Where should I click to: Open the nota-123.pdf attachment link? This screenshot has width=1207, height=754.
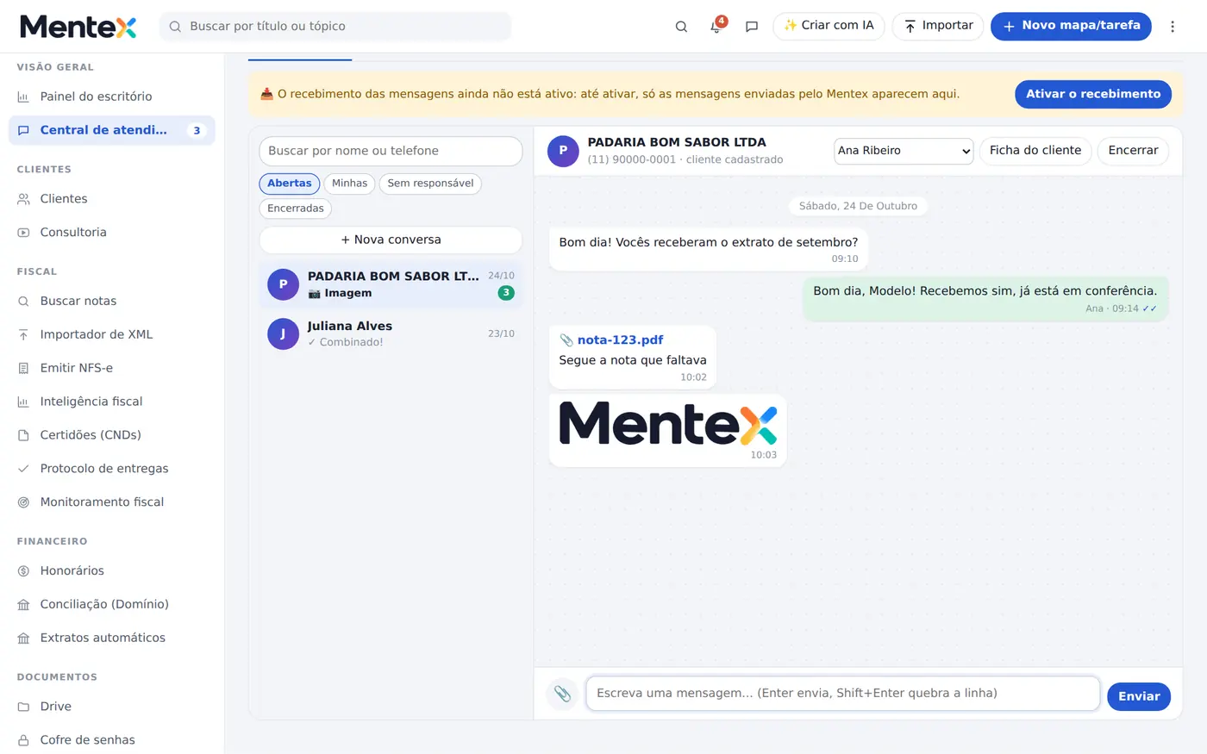click(621, 340)
